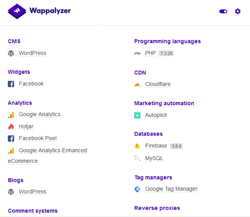Screen dimensions: 250x217
Task: Select the Tag managers category heading
Action: coord(153,178)
